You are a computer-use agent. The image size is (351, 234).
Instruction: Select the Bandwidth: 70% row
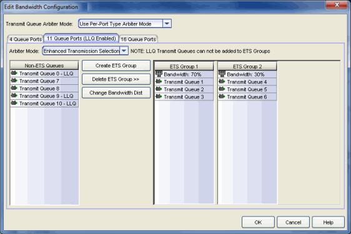pos(184,74)
